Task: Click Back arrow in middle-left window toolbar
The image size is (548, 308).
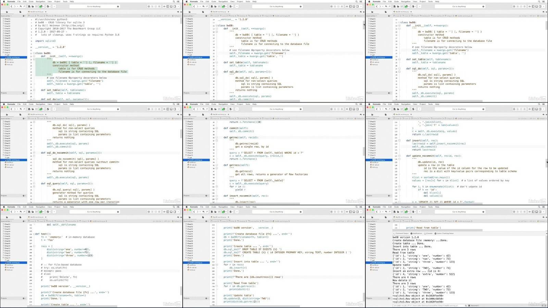Action: click(x=11, y=109)
